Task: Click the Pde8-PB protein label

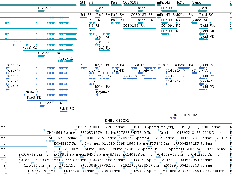Action: pyautogui.click(x=34, y=98)
